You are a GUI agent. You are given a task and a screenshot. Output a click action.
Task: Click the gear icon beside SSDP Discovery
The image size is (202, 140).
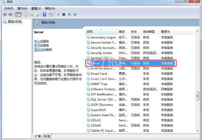(x=88, y=105)
